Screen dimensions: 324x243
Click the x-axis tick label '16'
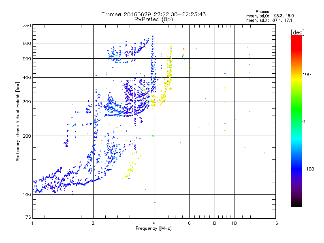coord(275,223)
